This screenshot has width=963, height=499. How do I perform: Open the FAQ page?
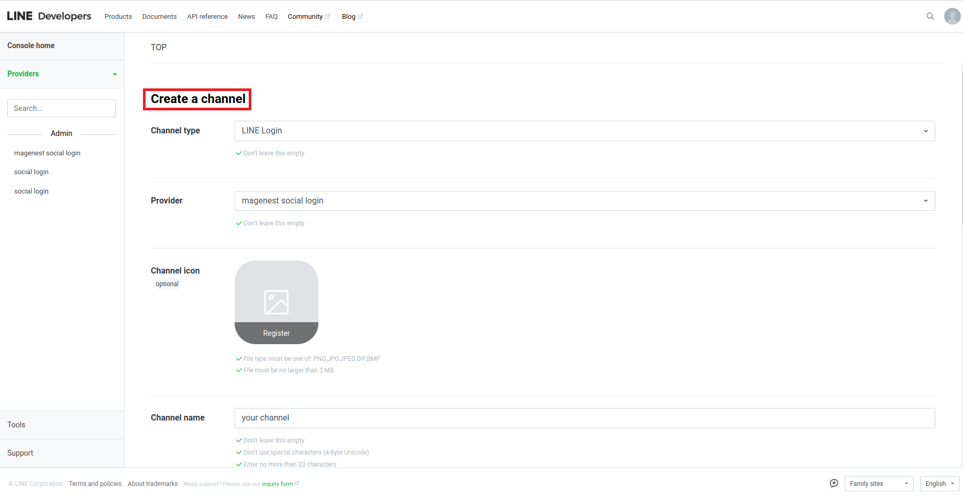271,17
